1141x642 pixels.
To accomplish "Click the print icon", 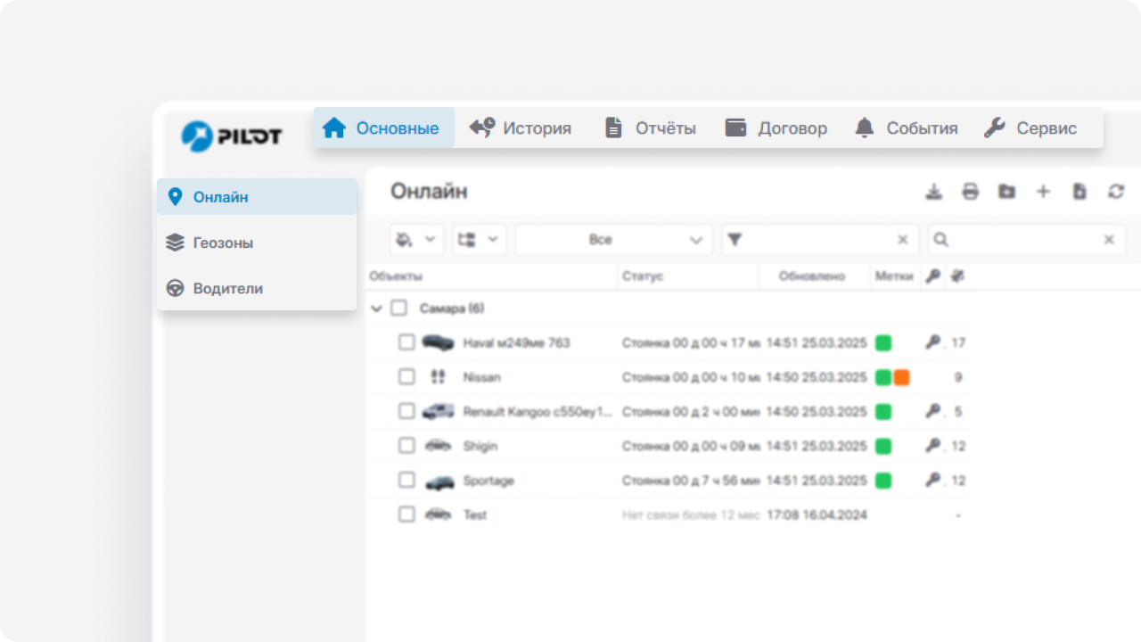I will 970,192.
